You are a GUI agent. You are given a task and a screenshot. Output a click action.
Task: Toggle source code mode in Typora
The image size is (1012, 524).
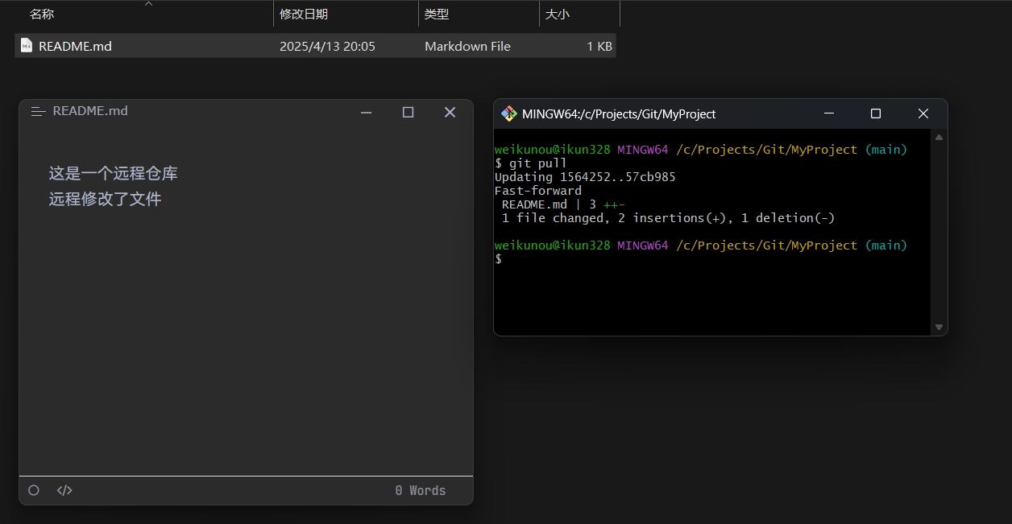point(64,490)
